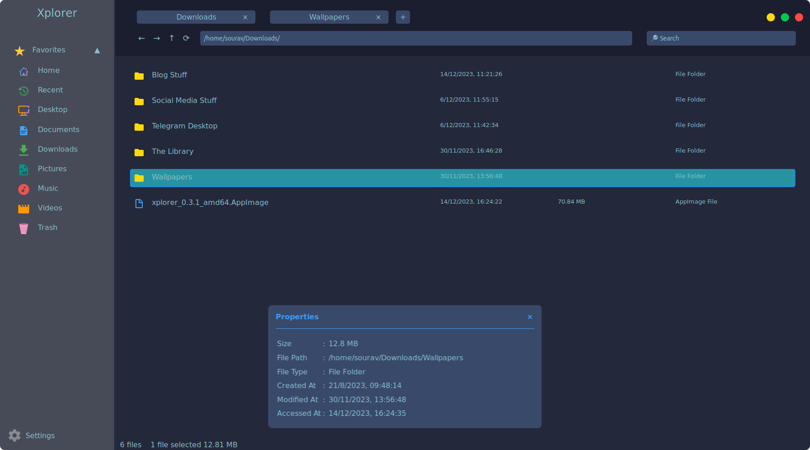Open the Music sidebar entry
The height and width of the screenshot is (450, 810).
pyautogui.click(x=47, y=188)
